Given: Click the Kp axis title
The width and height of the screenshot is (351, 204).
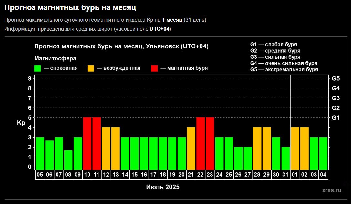Looking at the screenshot, I should [x=21, y=123].
